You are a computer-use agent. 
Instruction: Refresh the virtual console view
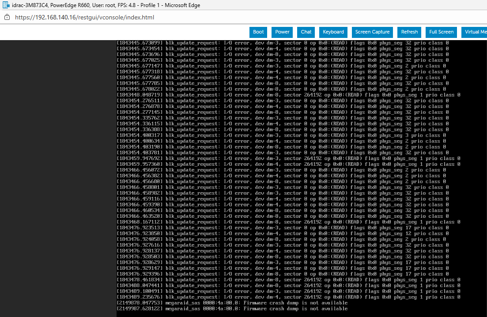[409, 32]
